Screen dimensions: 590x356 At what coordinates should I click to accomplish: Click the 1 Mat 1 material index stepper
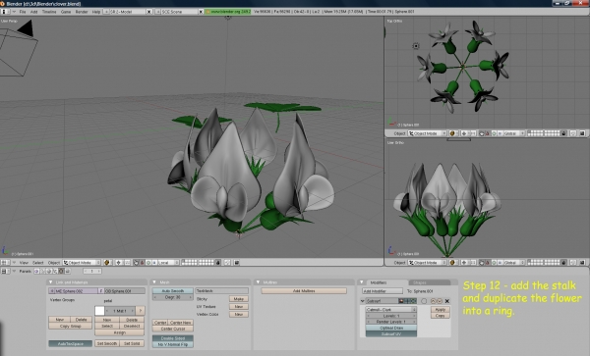(x=120, y=311)
